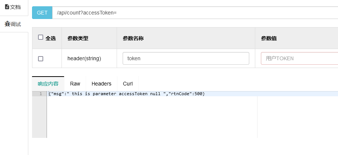Open the Headers response tab
The image size is (338, 155).
pyautogui.click(x=101, y=84)
